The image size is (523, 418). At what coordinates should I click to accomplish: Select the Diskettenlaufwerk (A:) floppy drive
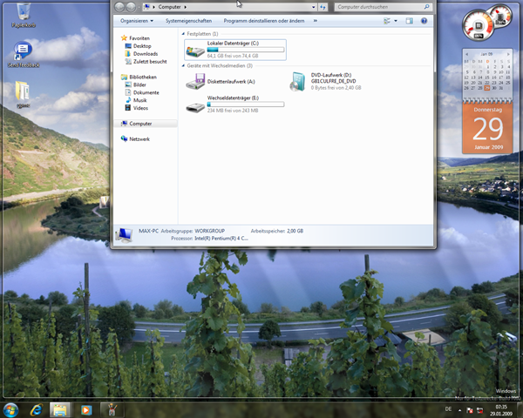pos(221,82)
